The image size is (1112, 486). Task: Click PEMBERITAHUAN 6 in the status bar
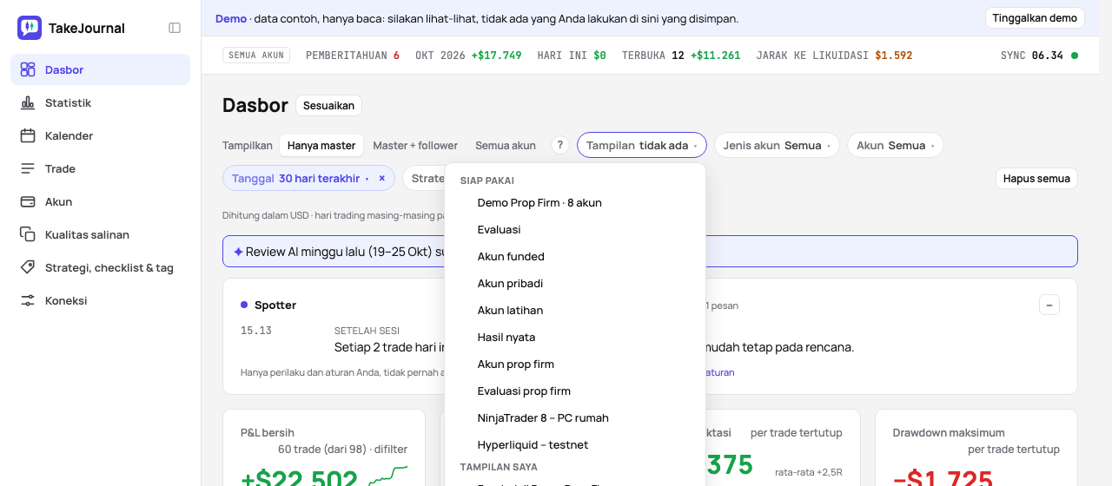(x=353, y=56)
